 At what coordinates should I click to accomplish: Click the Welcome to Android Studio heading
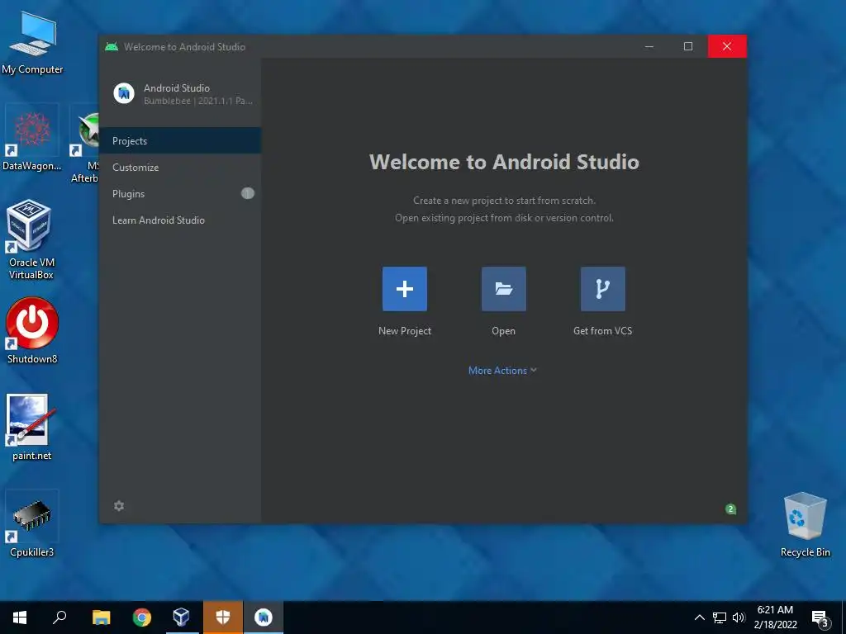504,162
